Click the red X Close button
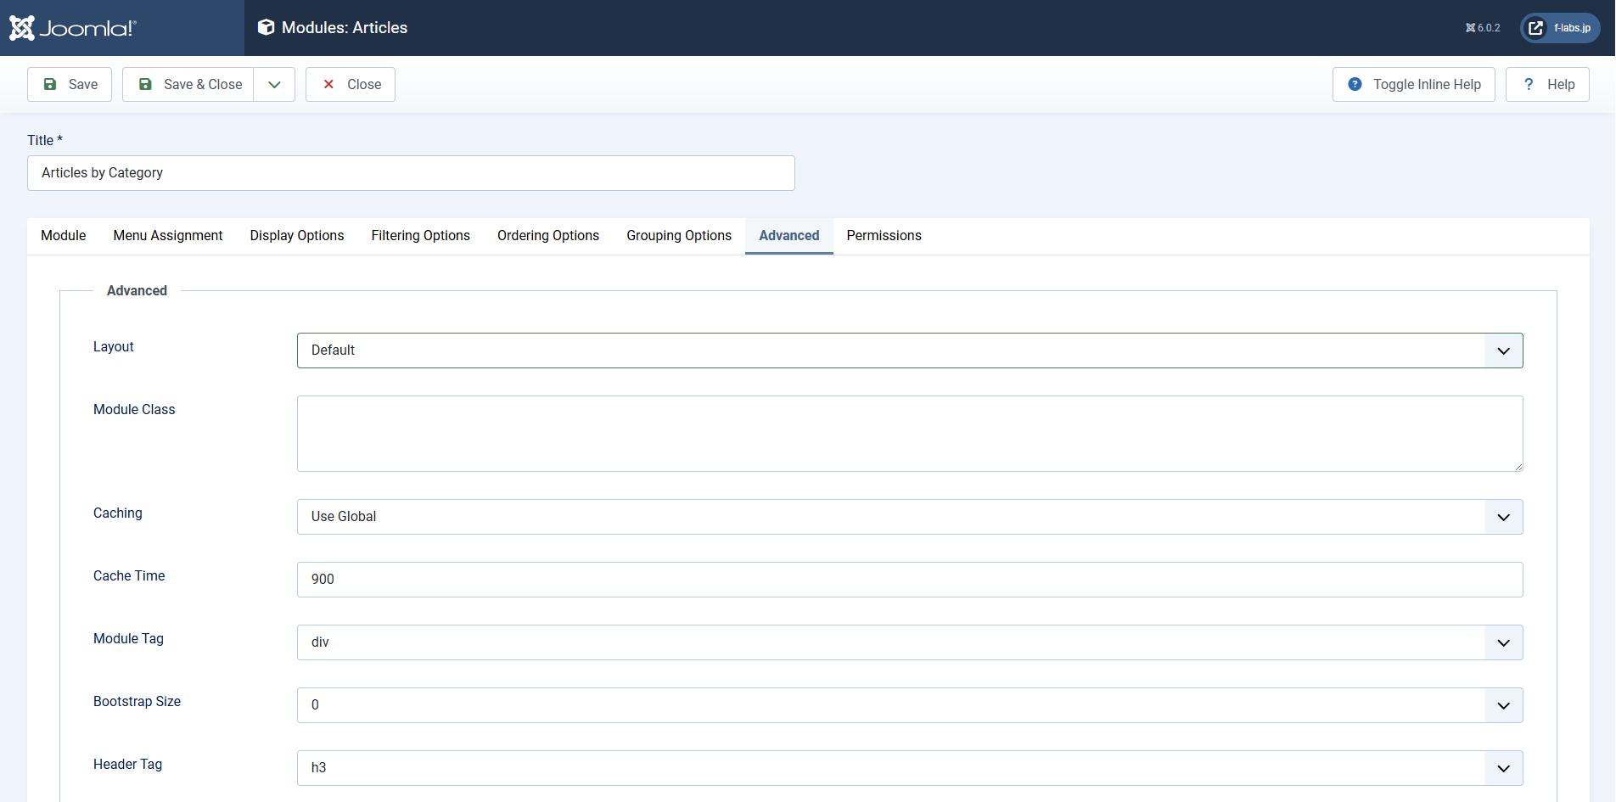This screenshot has width=1616, height=802. 351,84
